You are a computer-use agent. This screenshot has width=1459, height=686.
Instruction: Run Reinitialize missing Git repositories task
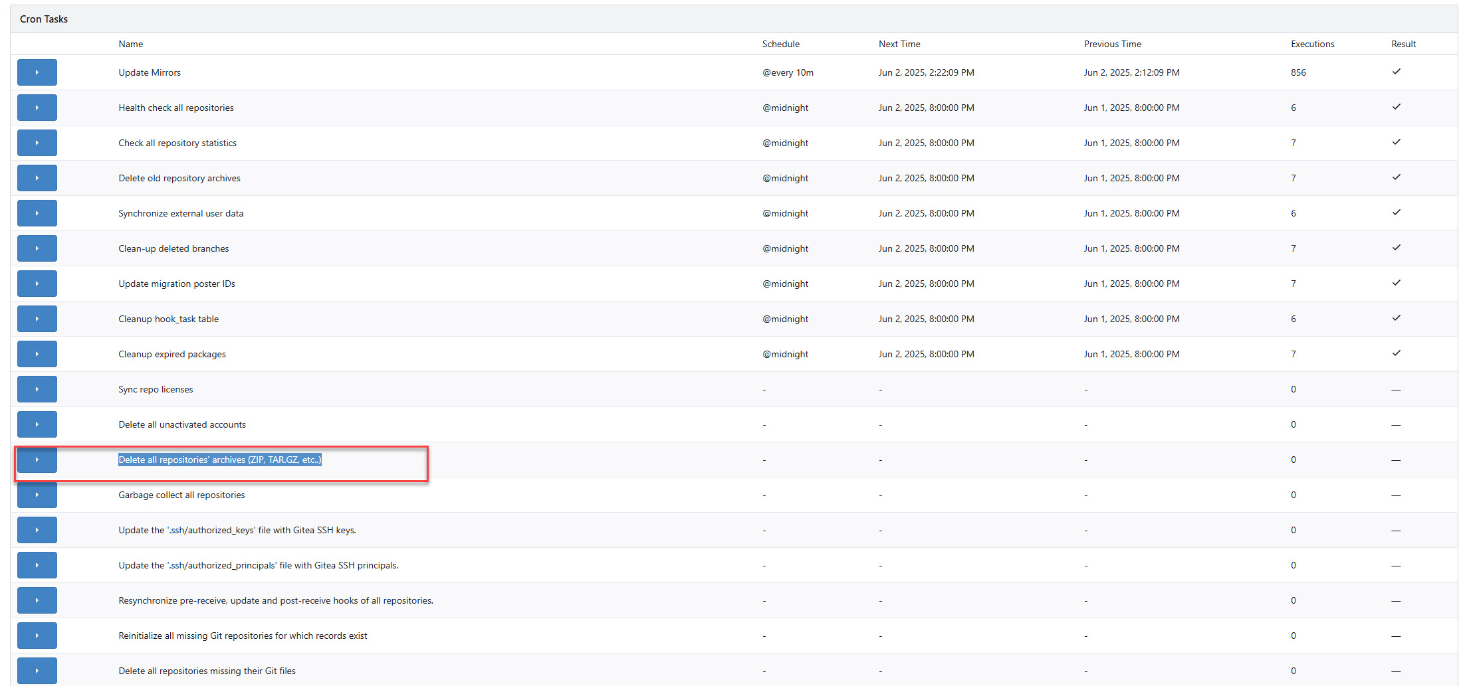(37, 636)
